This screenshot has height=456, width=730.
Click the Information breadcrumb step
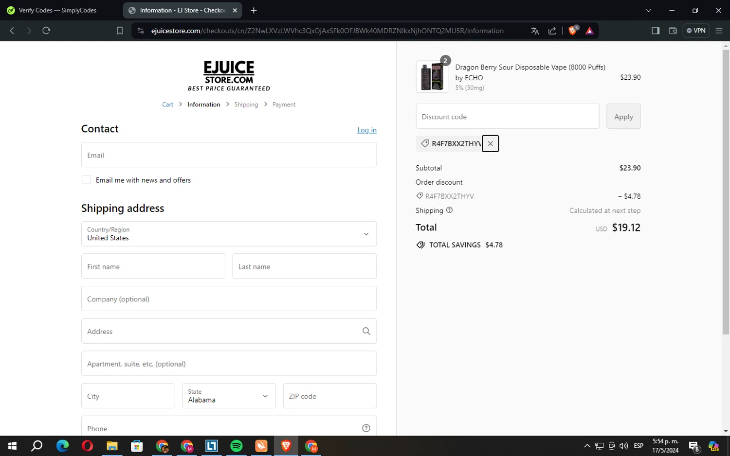point(204,105)
